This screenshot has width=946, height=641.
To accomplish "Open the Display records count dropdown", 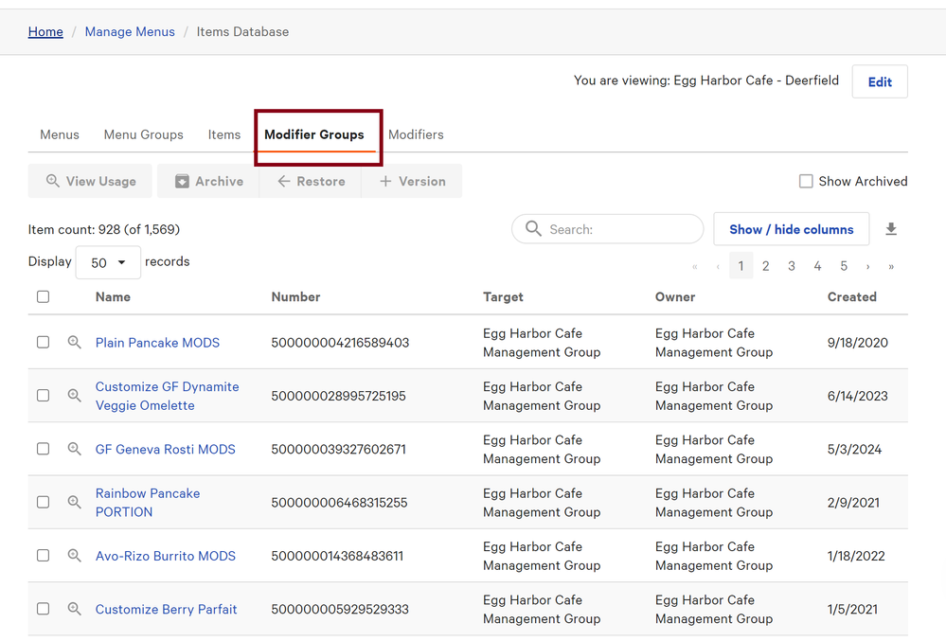I will [x=108, y=262].
